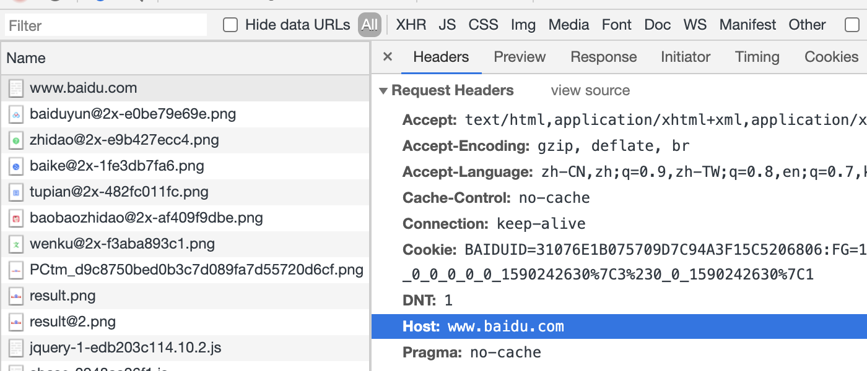Click the baobaozhidao@2x-af409f9dbe.png file icon
This screenshot has height=371, width=867.
(16, 218)
